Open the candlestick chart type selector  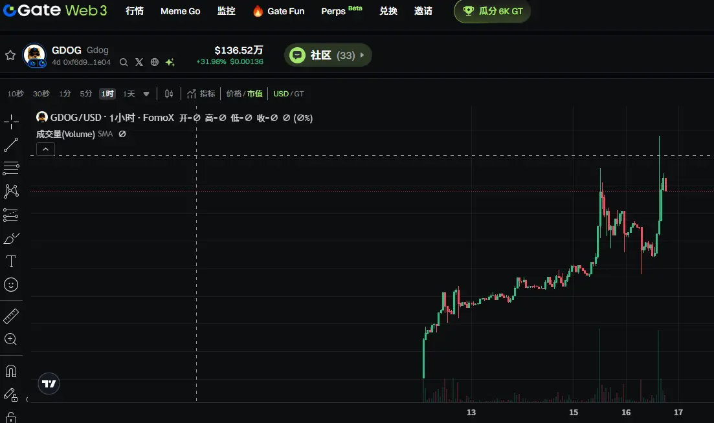click(x=169, y=94)
